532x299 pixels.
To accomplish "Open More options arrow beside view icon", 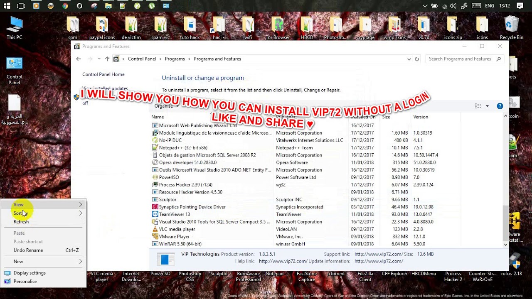I will point(488,106).
